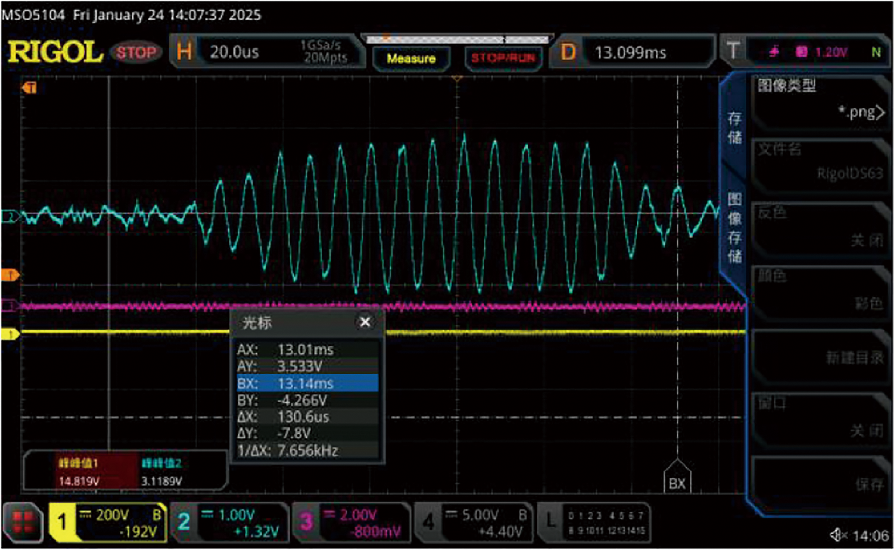Viewport: 894px width, 550px height.
Task: Click the speaker mute icon
Action: tap(837, 535)
